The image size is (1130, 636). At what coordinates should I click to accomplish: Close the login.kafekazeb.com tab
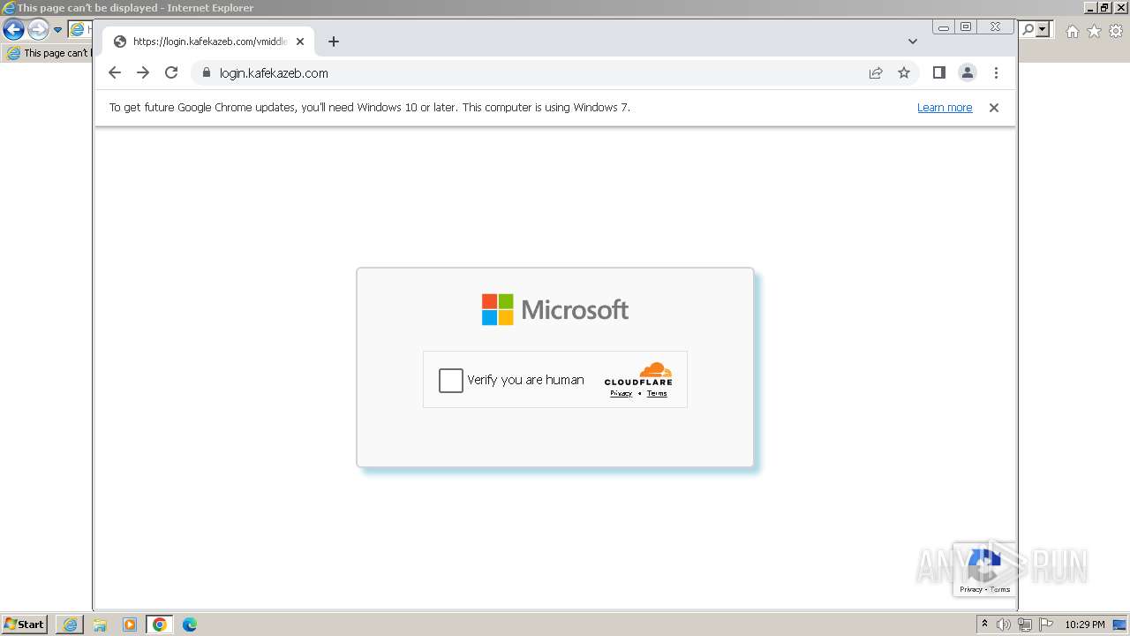(300, 42)
